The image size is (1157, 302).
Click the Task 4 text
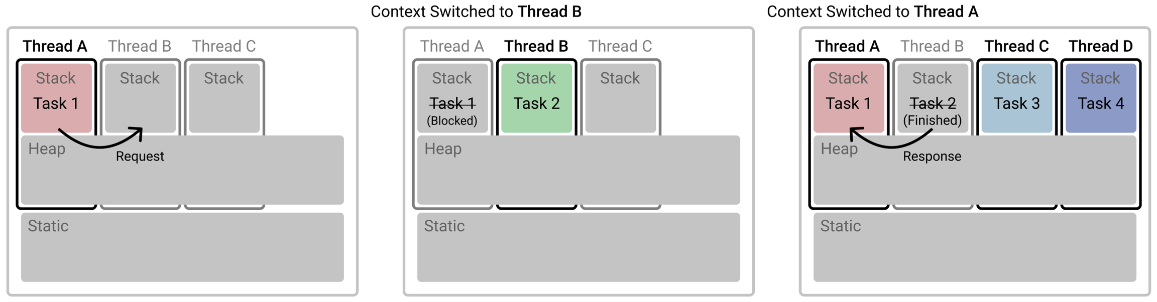1101,103
